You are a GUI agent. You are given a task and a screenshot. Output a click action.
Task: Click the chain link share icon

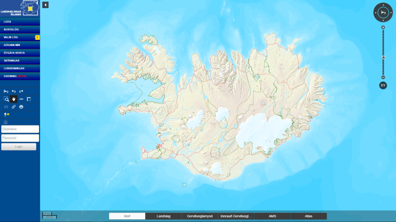[14, 107]
